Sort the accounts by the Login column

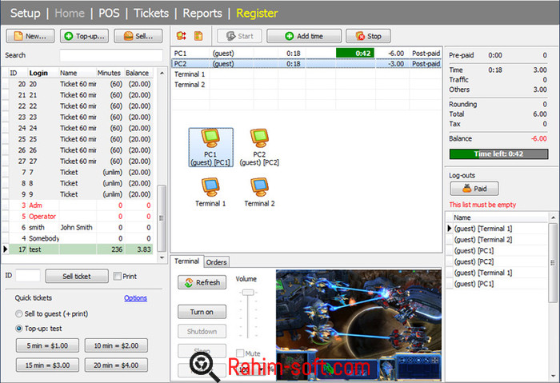(38, 73)
